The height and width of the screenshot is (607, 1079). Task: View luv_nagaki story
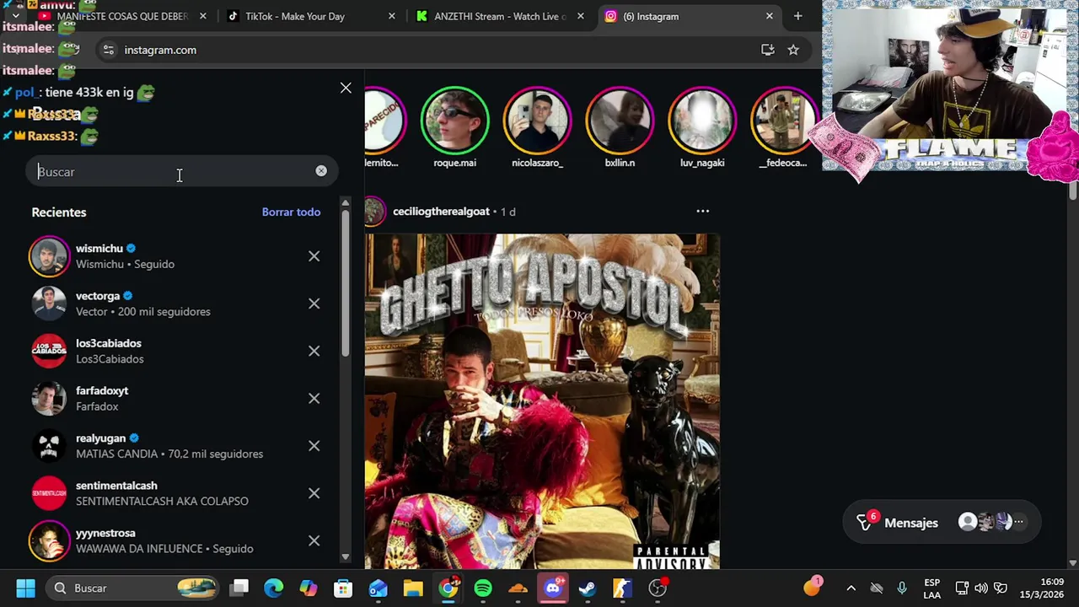(x=702, y=121)
